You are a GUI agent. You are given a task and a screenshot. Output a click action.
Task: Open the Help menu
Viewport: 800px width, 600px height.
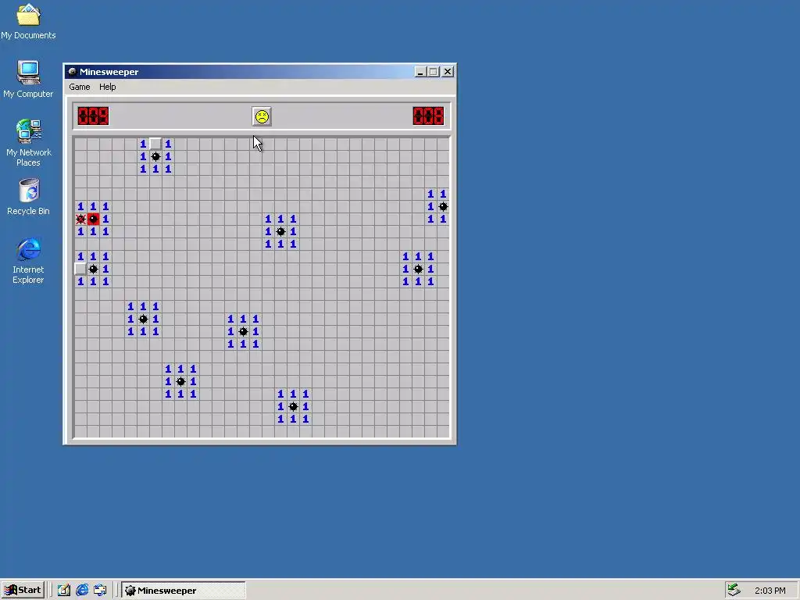click(x=107, y=87)
